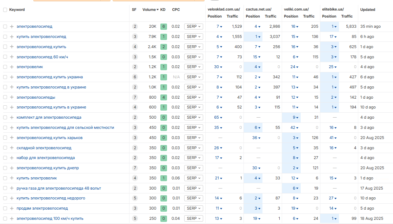The image size is (393, 224).
Task: Select checkbox for электровелосипед купить row
Action: [5, 47]
